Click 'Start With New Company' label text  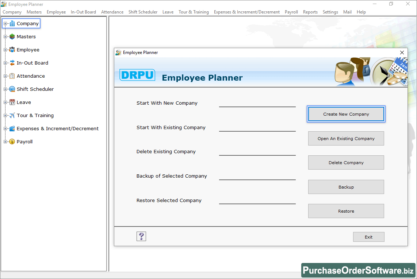tap(167, 103)
